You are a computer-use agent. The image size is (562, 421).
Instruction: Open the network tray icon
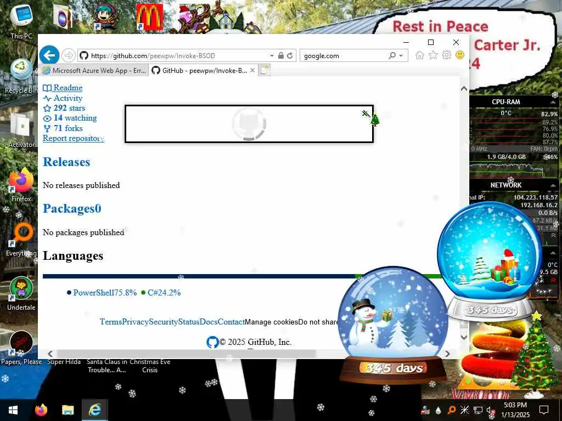pyautogui.click(x=477, y=410)
